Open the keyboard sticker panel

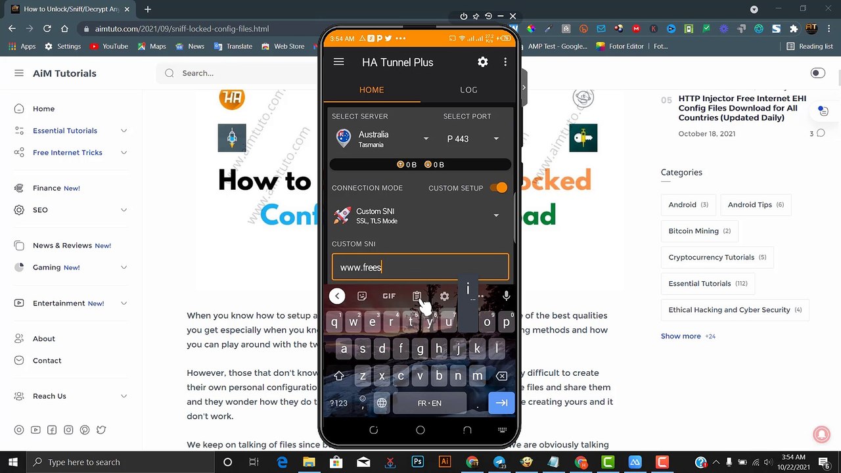pyautogui.click(x=362, y=296)
